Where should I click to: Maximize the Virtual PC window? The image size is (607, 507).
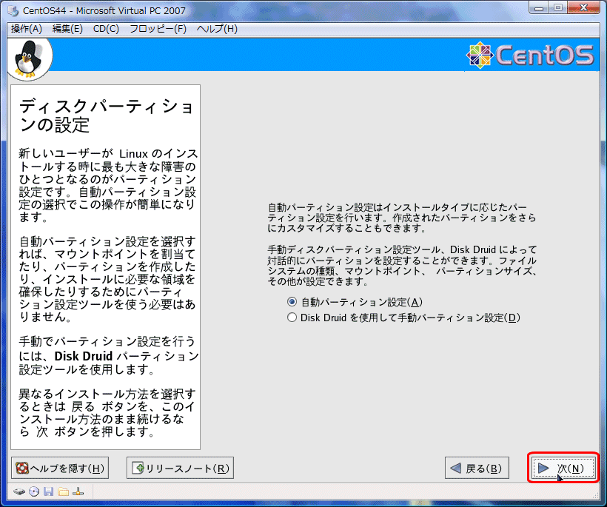pyautogui.click(x=558, y=7)
